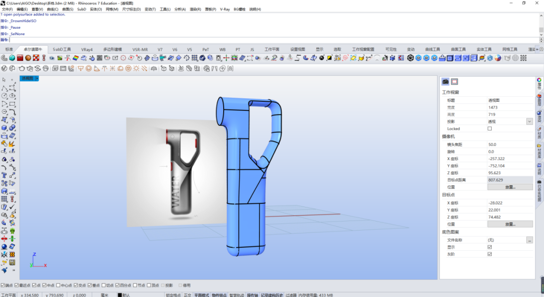Screen dimensions: 544x297
Task: Click the grid of dots icon at toolbar end
Action: point(523,58)
